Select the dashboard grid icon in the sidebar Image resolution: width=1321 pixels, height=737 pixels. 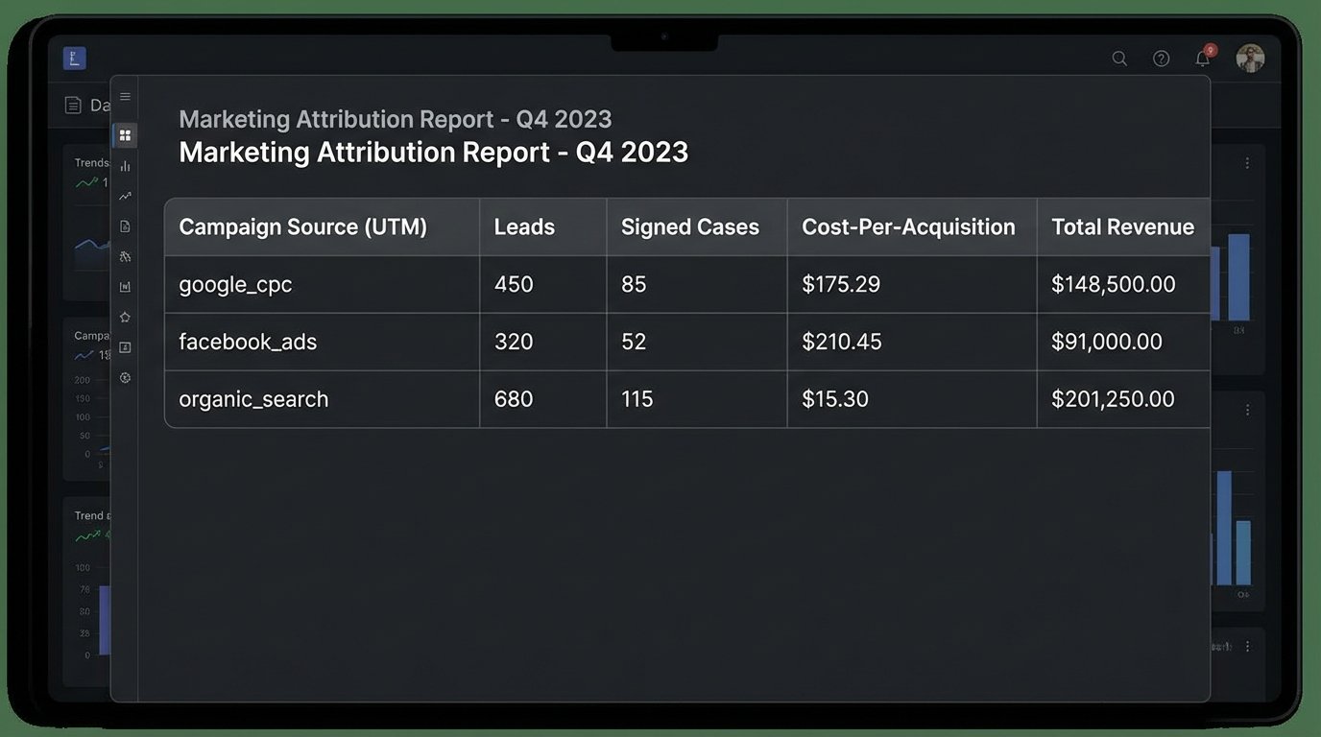[125, 134]
